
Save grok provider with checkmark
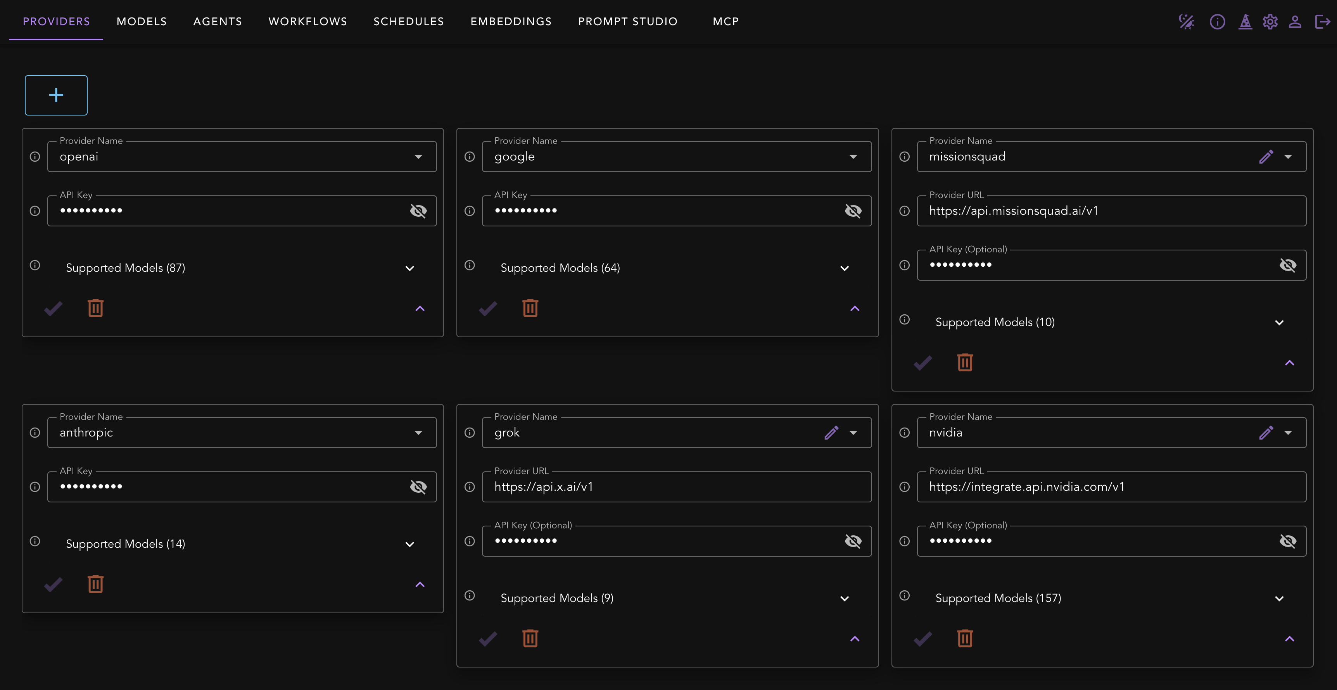coord(488,639)
